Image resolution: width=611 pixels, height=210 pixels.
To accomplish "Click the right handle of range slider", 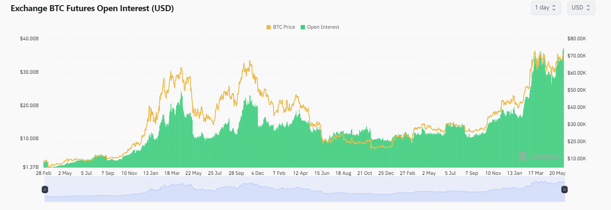I will 565,189.
